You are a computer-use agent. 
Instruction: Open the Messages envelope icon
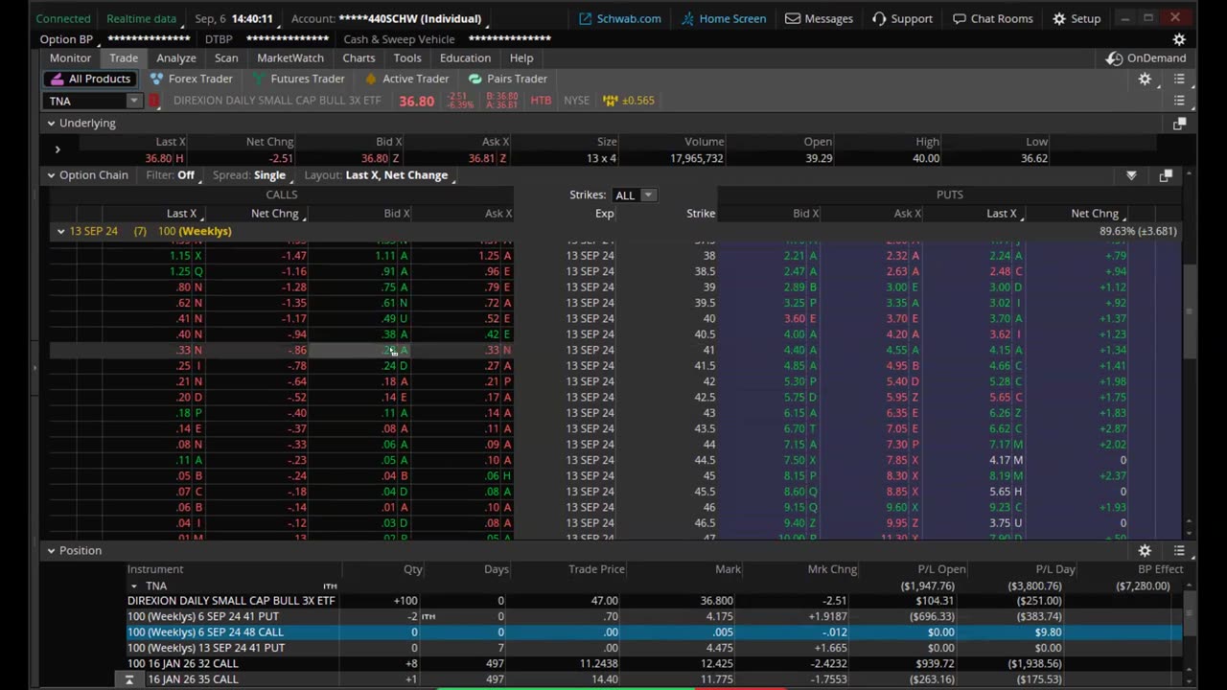click(793, 18)
